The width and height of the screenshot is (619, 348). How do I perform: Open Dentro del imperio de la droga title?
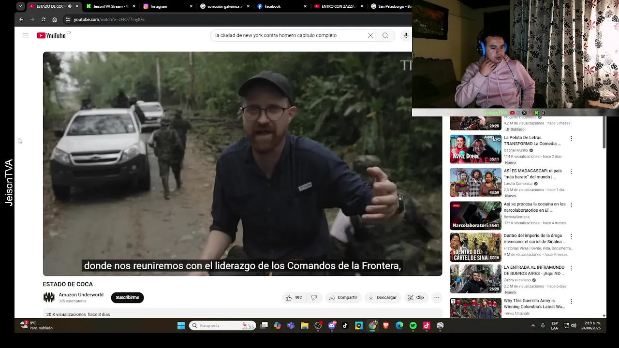[534, 238]
